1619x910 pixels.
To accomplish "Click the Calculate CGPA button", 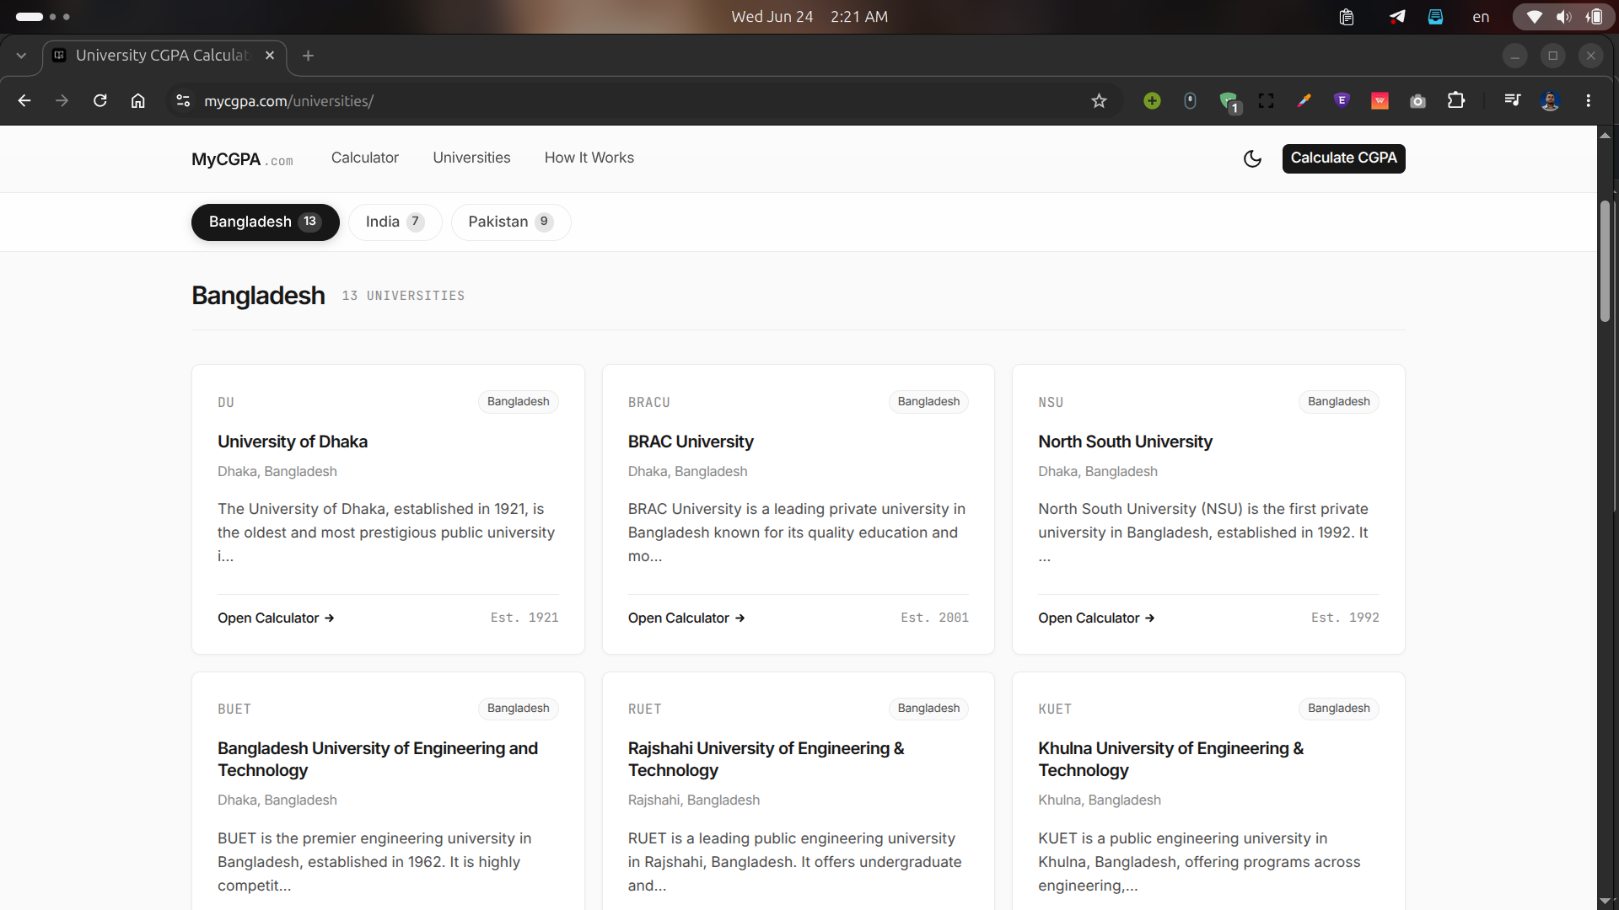I will (1343, 158).
